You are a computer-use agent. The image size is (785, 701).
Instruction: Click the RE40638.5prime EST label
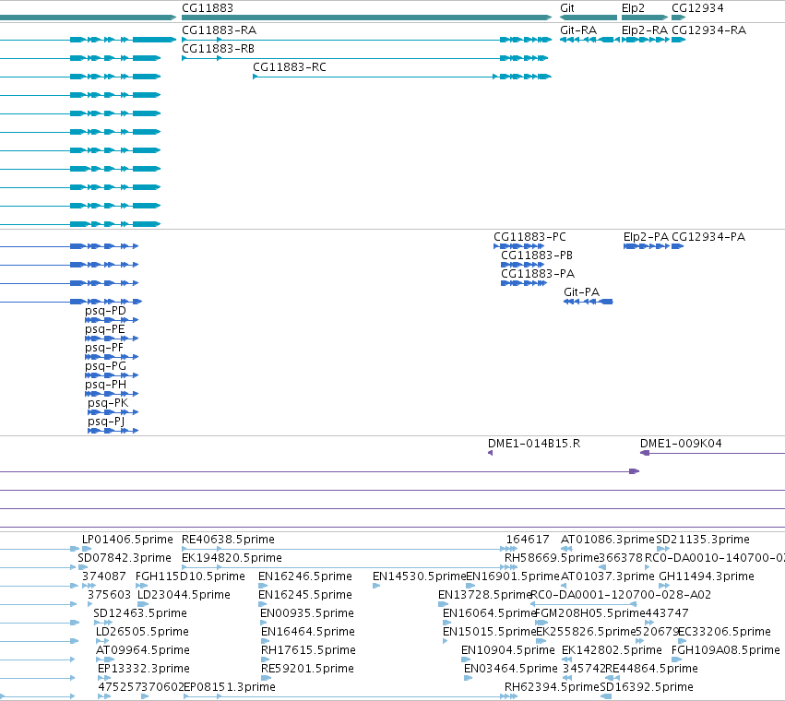coord(228,540)
